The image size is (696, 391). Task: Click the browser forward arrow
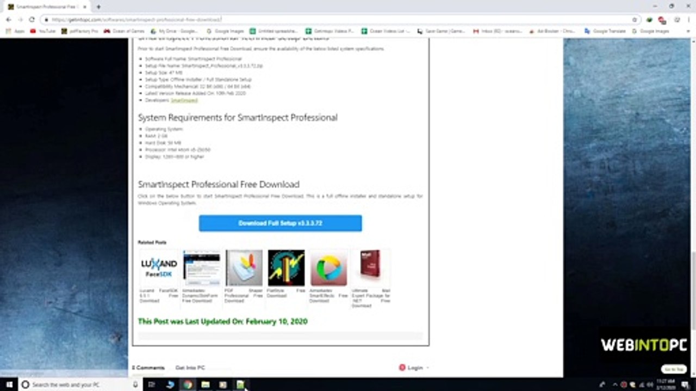pyautogui.click(x=20, y=20)
